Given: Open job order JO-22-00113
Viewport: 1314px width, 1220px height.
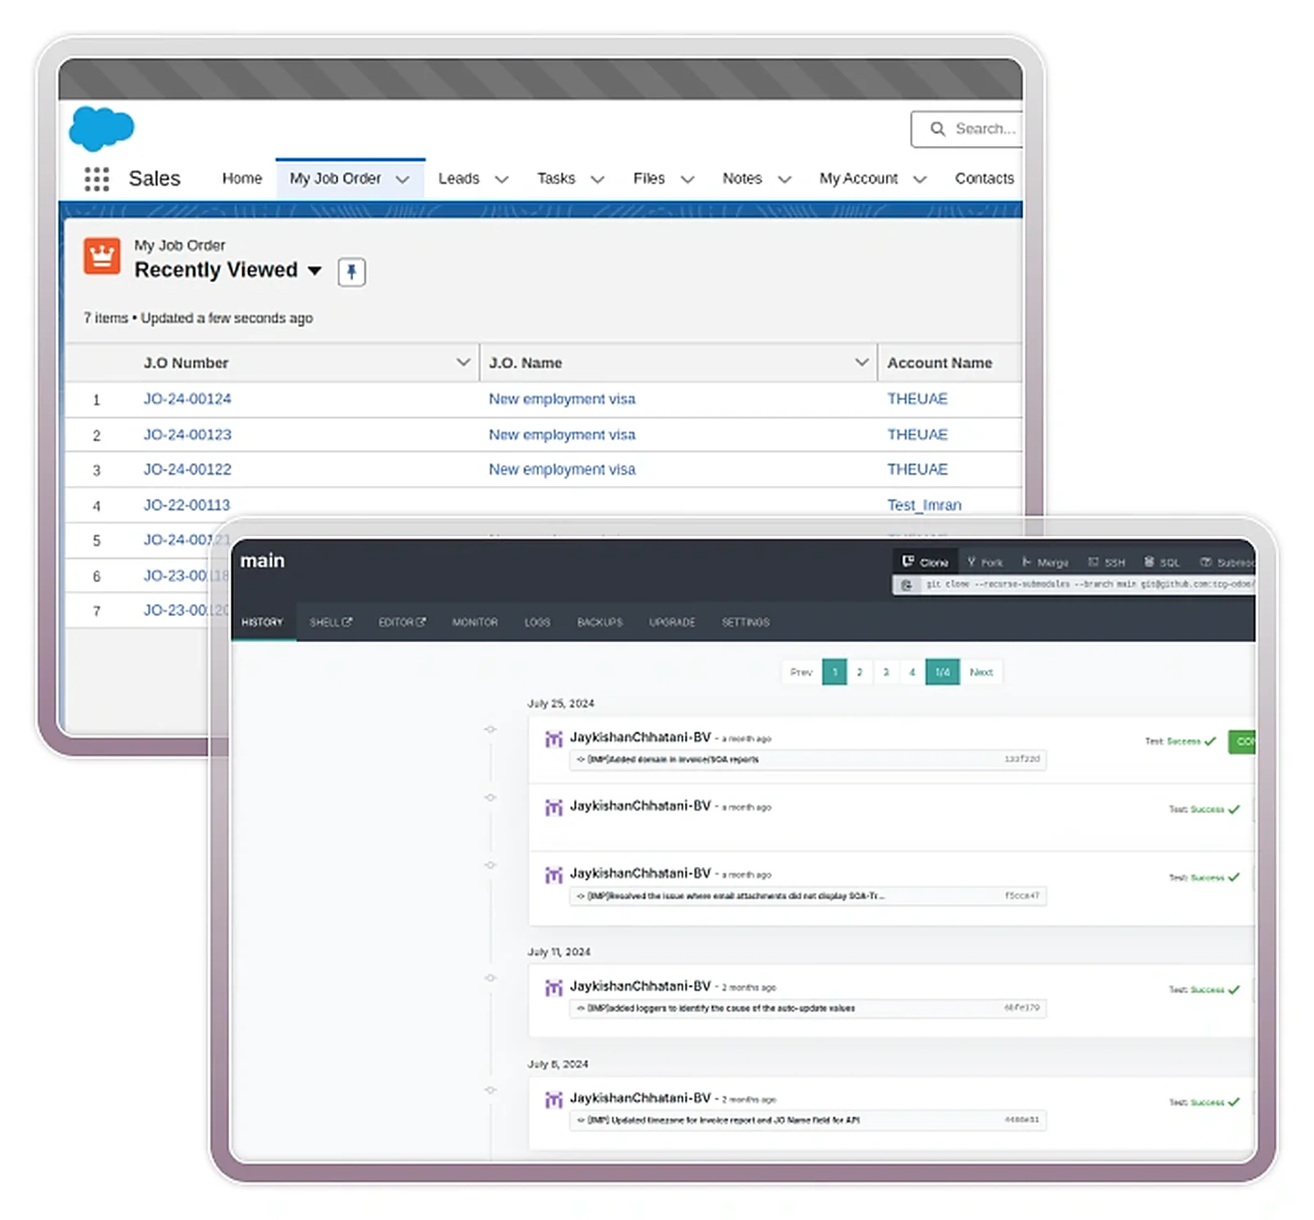Looking at the screenshot, I should click(186, 505).
